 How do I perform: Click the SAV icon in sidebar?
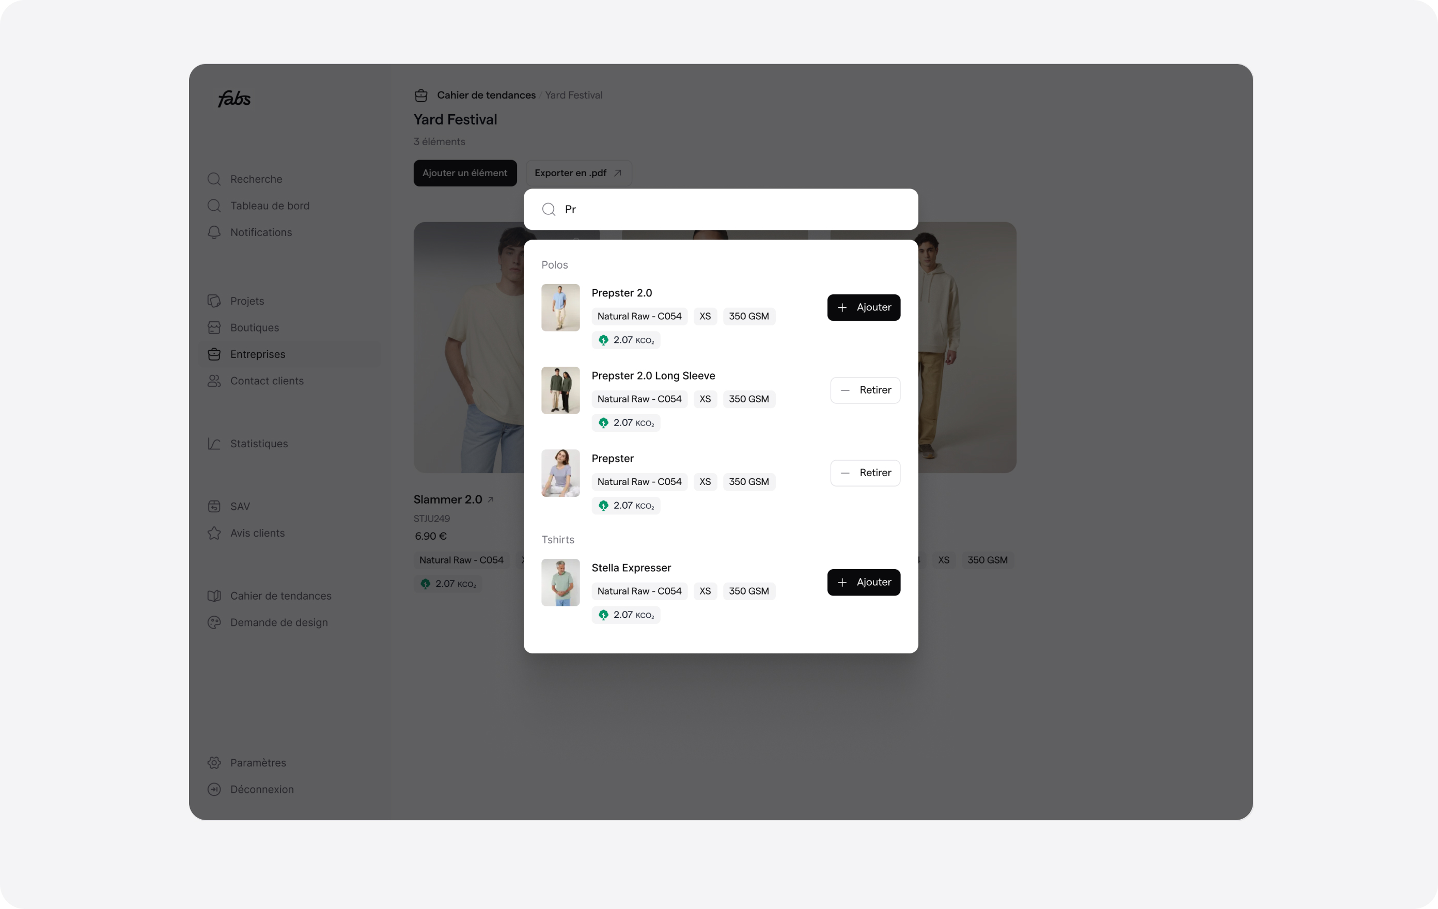tap(214, 507)
